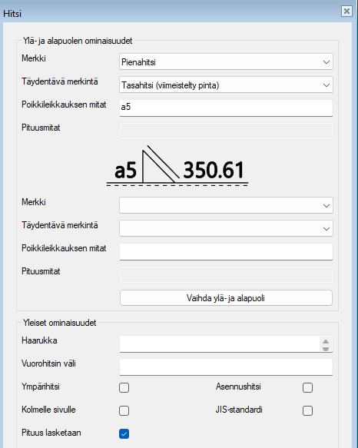Expand the lower Täydentävä merkintä dropdown
This screenshot has width=358, height=448.
226,228
